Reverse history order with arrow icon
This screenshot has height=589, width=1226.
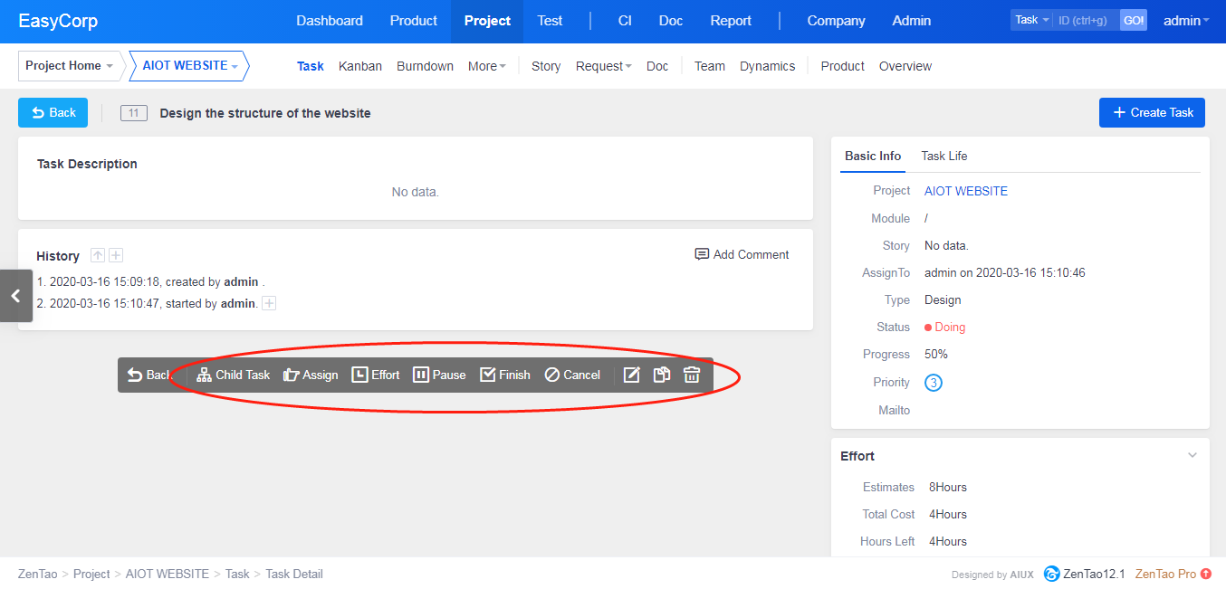pos(98,256)
